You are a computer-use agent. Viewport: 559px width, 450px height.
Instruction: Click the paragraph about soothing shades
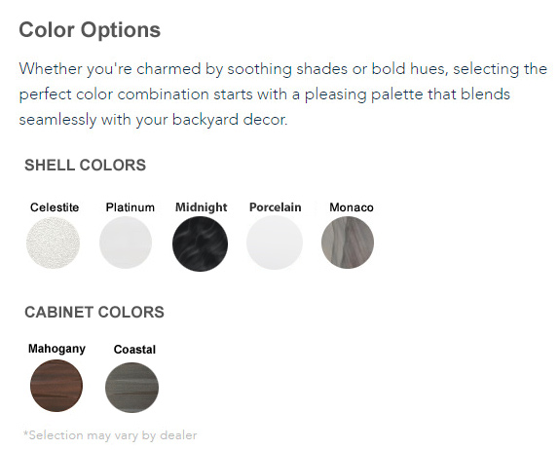click(x=283, y=94)
